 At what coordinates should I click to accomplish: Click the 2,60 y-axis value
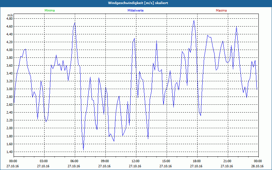(x=10, y=104)
